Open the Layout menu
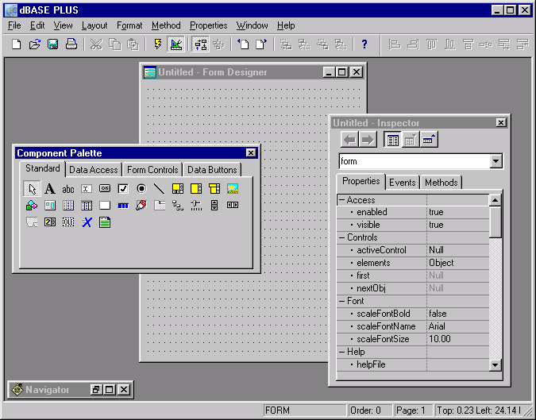This screenshot has height=420, width=536. click(x=94, y=25)
